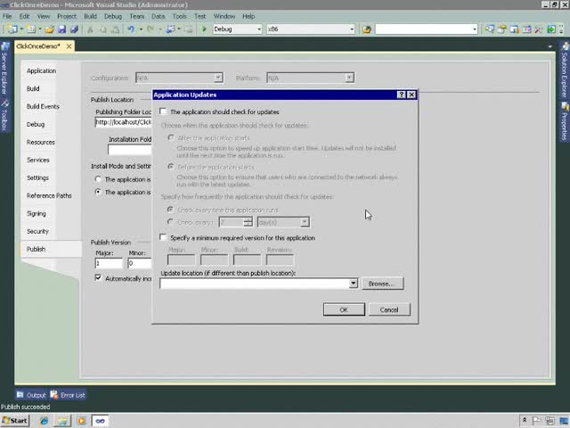
Task: Show the Output window
Action: (x=31, y=395)
